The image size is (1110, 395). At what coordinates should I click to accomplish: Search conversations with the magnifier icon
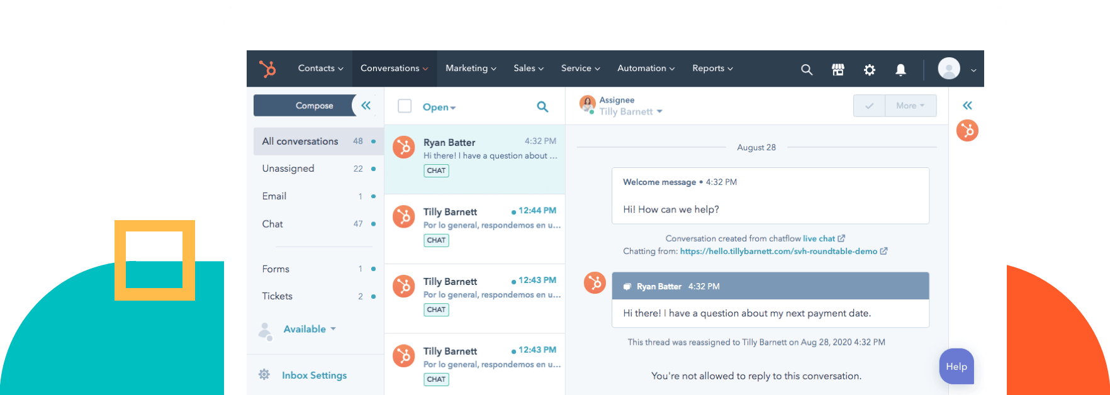point(542,107)
